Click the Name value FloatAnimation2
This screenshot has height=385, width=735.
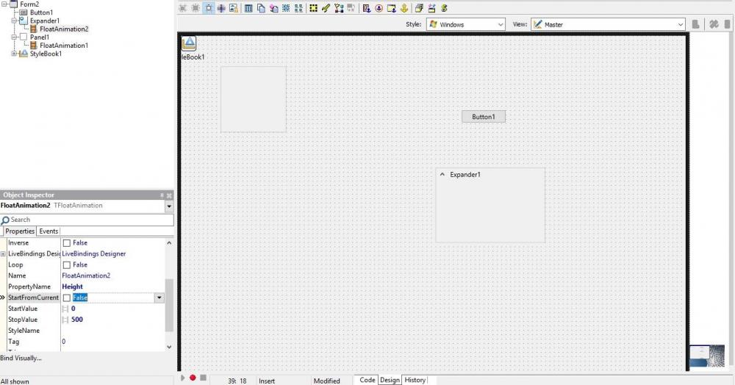coord(86,276)
